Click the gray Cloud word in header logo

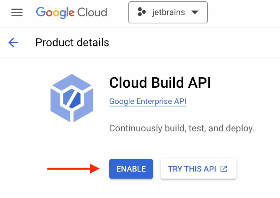92,12
